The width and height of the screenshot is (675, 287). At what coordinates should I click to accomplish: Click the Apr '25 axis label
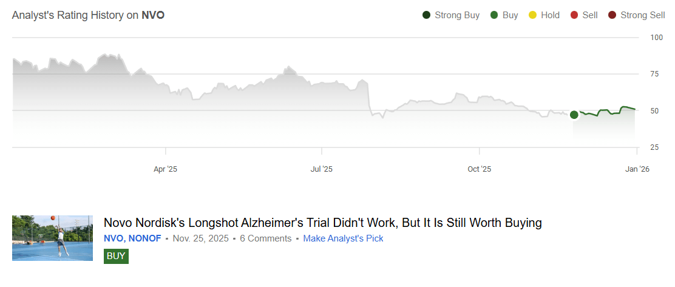tap(166, 169)
